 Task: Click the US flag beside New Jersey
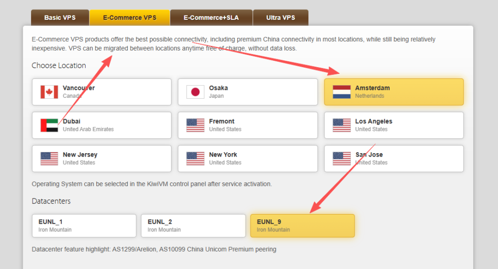point(49,159)
